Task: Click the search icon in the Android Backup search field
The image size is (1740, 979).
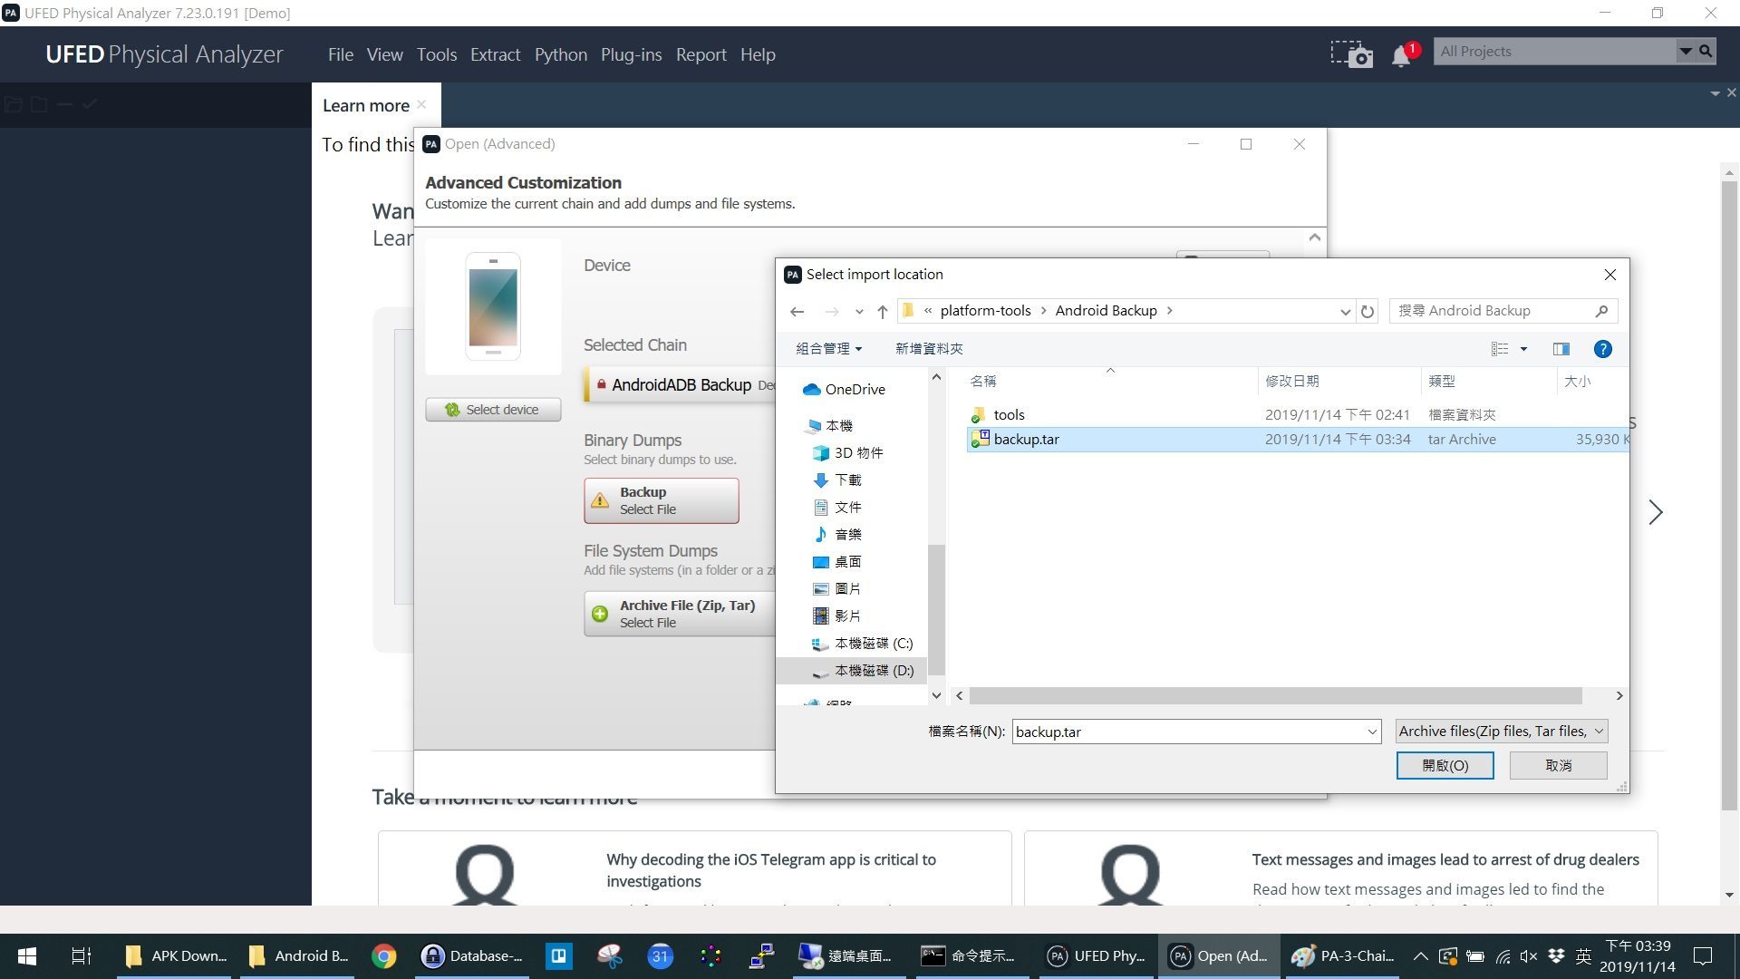Action: point(1601,311)
